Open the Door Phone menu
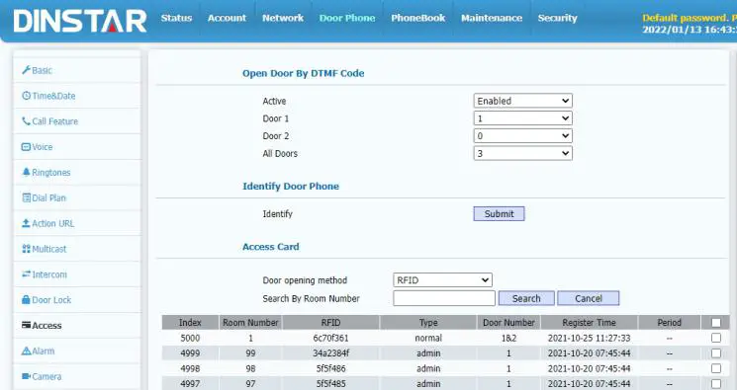This screenshot has height=390, width=737. [347, 18]
